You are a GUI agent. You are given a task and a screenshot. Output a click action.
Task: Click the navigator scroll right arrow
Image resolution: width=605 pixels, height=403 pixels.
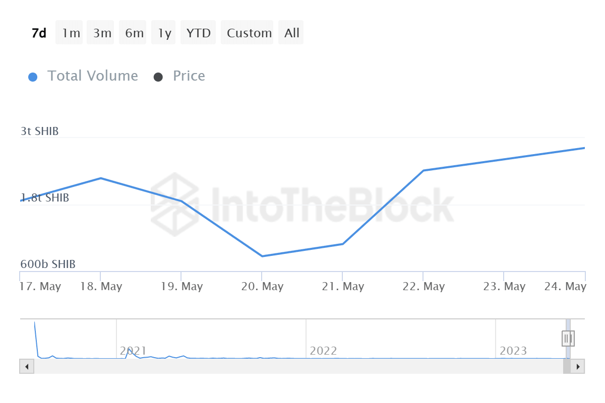tap(578, 366)
